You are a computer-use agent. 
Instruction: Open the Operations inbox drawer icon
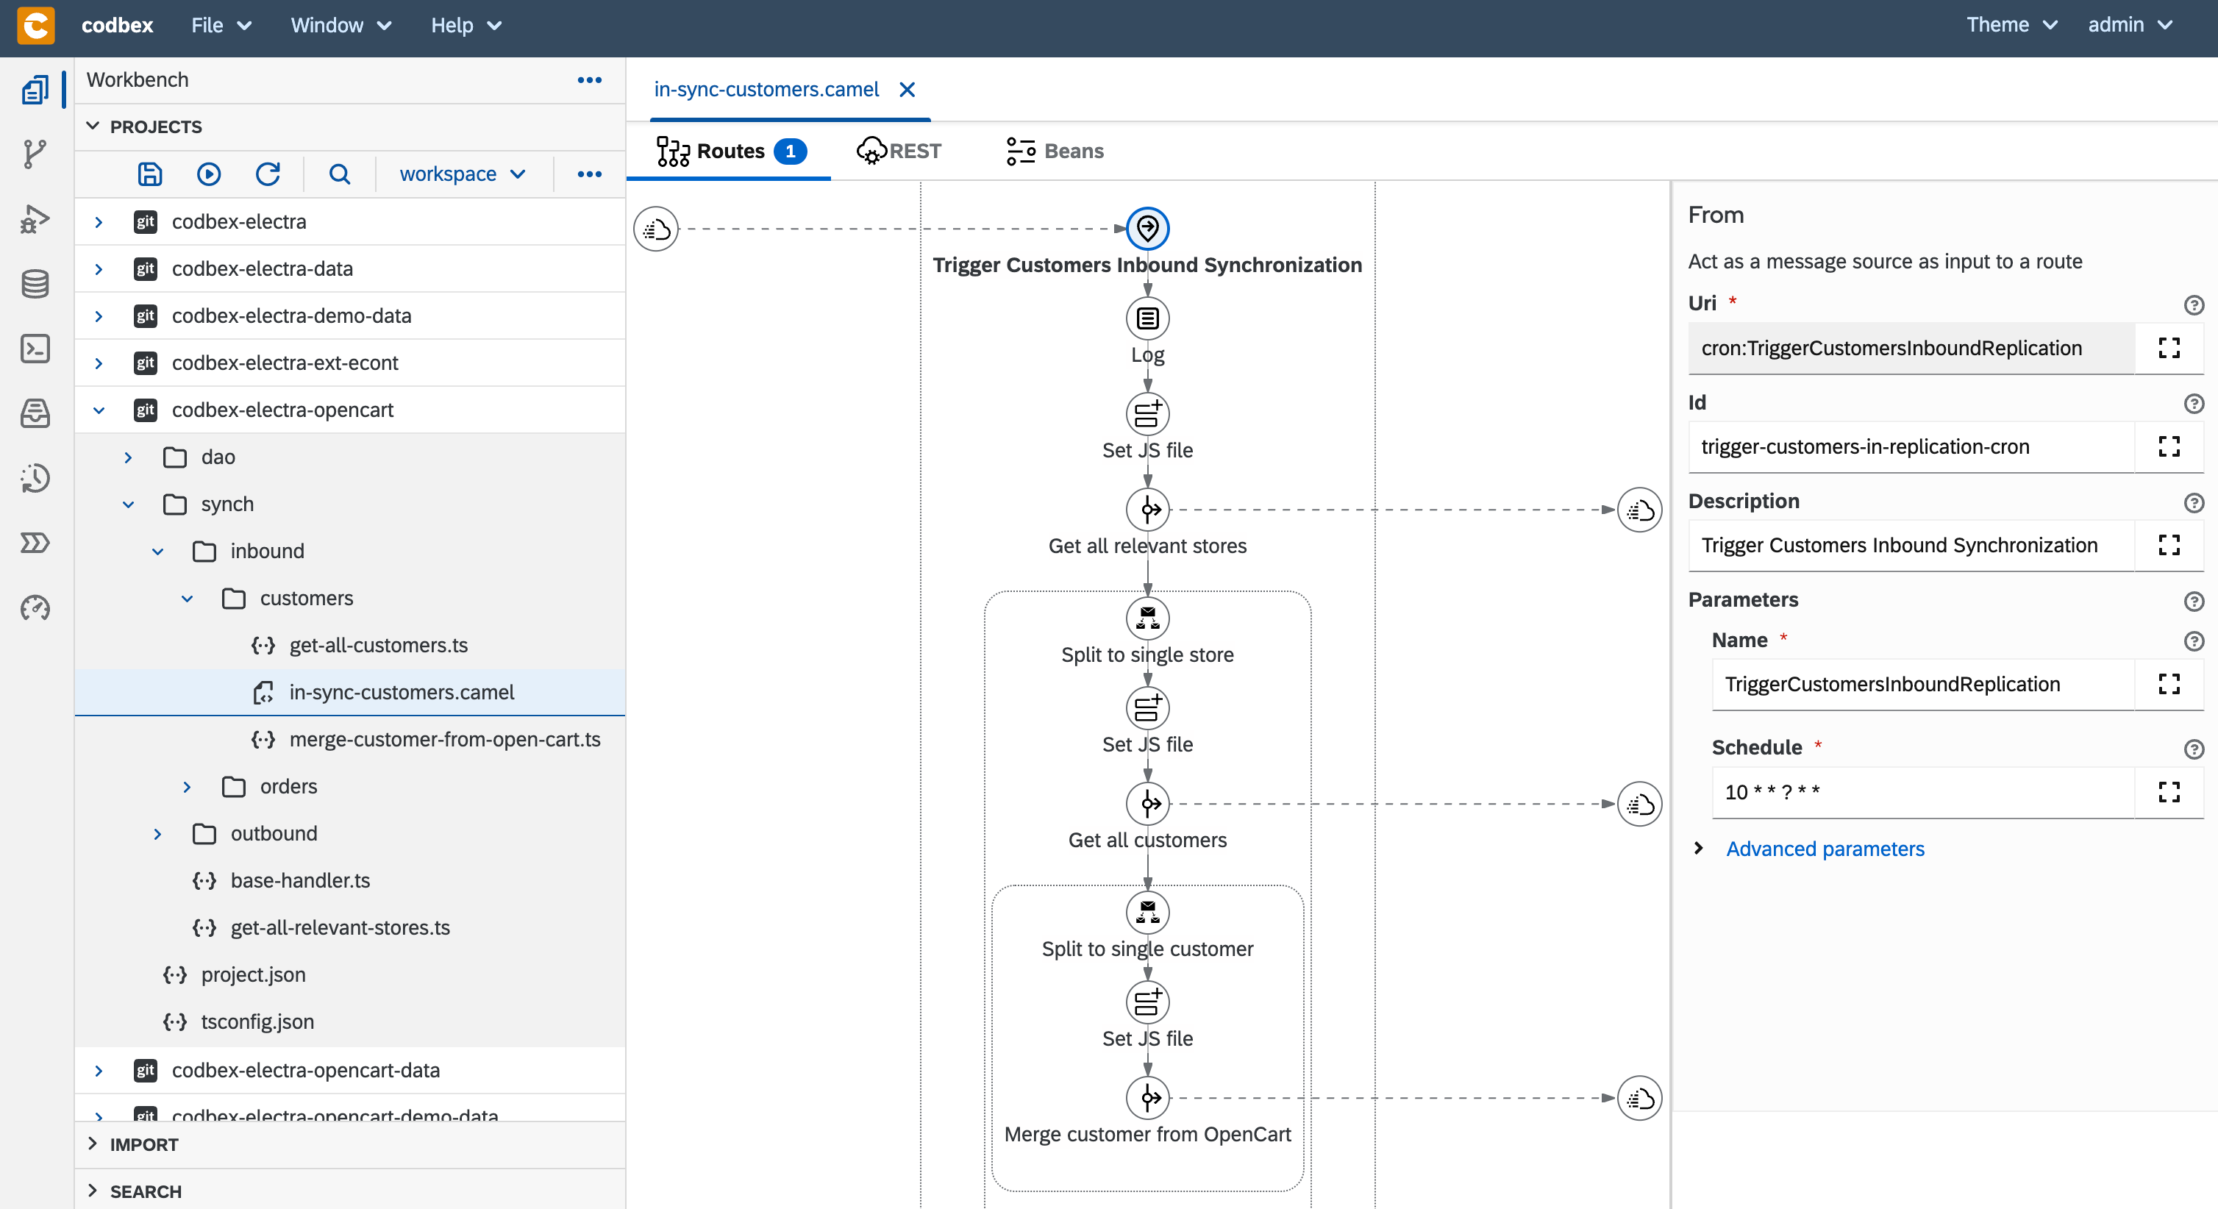35,413
